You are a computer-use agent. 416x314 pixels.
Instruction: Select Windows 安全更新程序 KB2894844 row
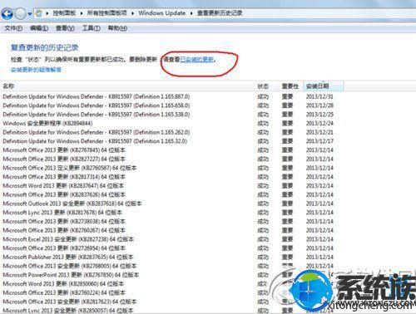point(47,123)
